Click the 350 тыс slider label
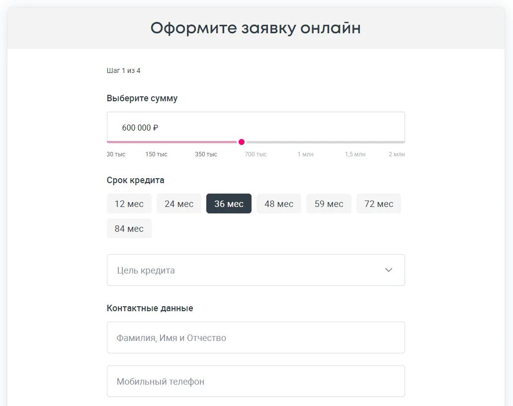The width and height of the screenshot is (513, 406). click(x=206, y=154)
